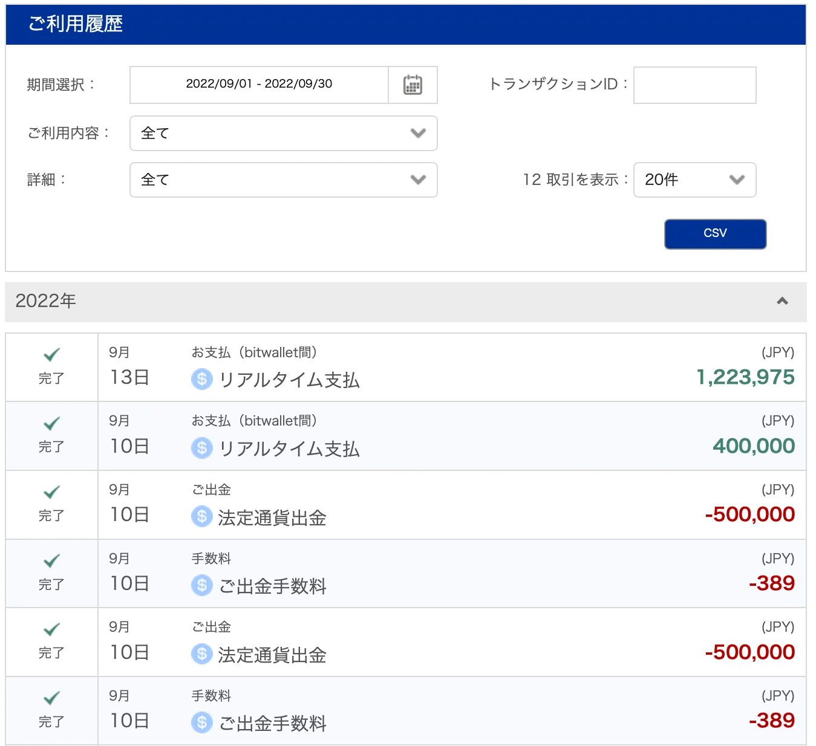Click リアルタイム支払 in the 400,000 row
Screen dimensions: 816x746
(289, 449)
